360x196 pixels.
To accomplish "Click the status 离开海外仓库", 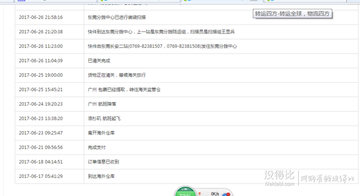I will point(101,133).
